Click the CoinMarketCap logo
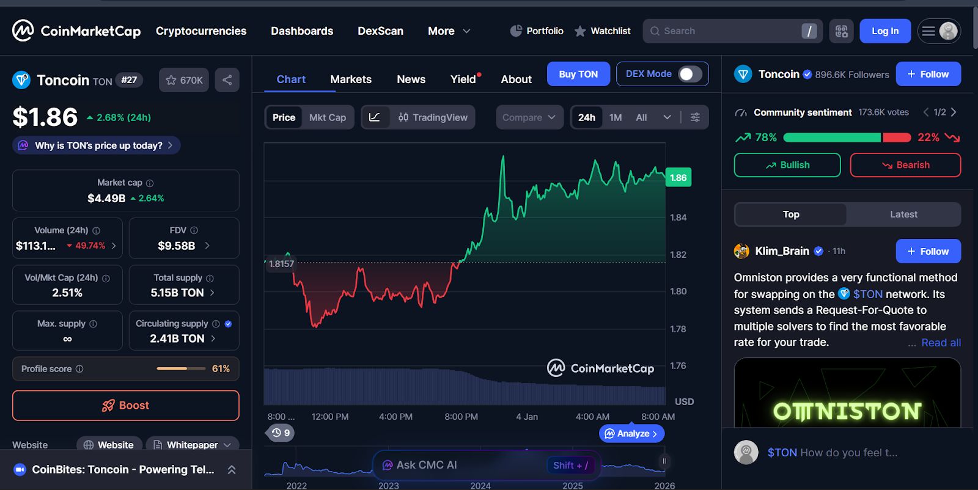978x490 pixels. click(76, 31)
